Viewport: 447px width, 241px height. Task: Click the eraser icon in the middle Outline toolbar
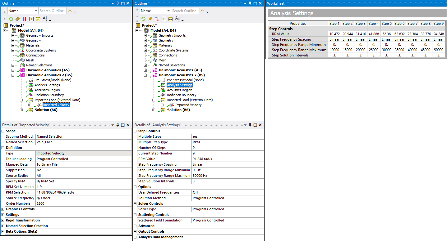point(150,19)
